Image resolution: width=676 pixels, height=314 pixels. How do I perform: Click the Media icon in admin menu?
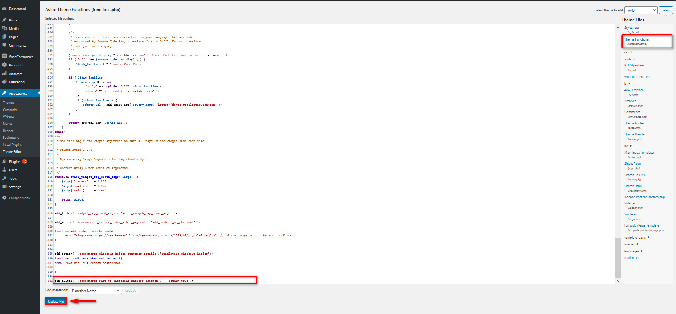tap(5, 28)
